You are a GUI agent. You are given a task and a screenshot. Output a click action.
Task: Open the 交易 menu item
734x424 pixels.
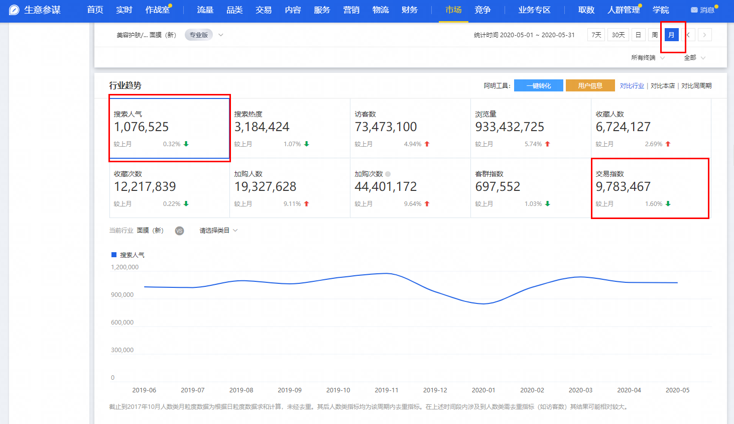[264, 10]
